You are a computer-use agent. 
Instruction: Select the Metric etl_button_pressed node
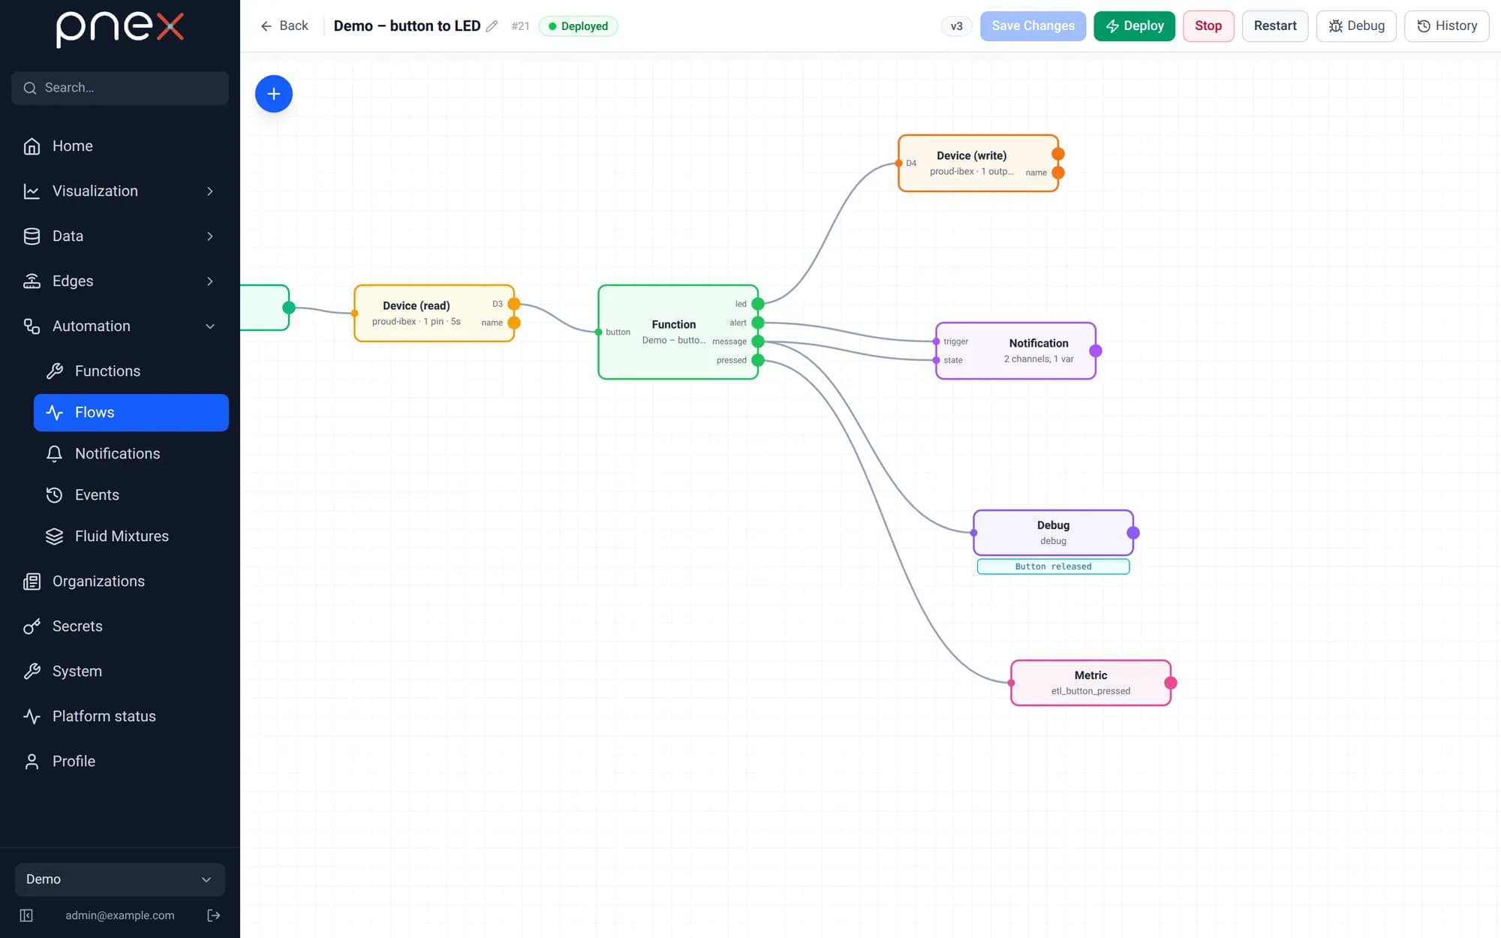coord(1090,683)
